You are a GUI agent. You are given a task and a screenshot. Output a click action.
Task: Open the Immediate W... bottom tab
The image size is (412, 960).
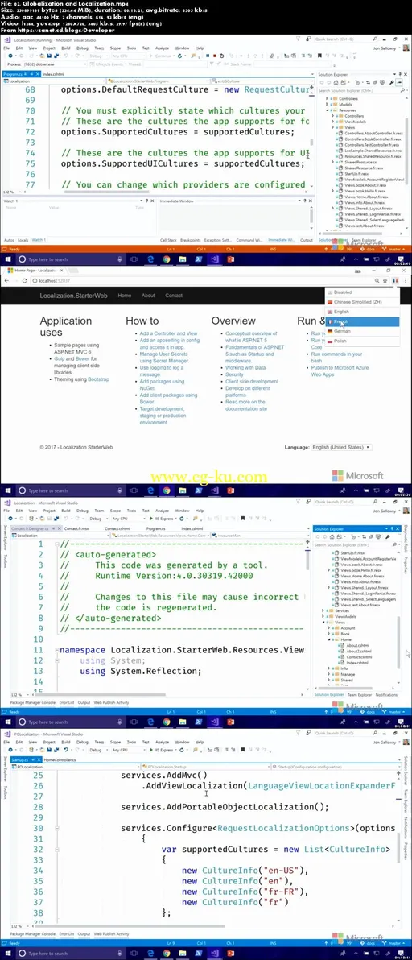[x=281, y=240]
